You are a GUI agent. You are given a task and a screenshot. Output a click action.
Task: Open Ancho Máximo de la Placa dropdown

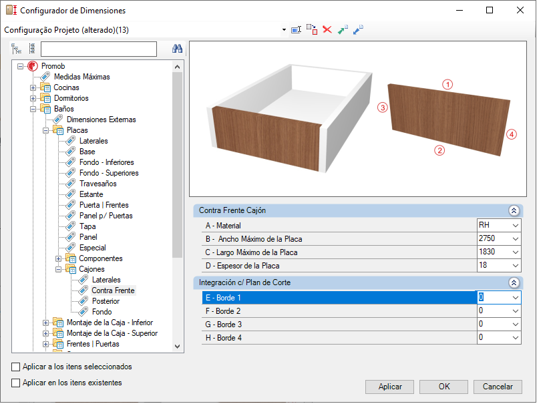point(516,239)
